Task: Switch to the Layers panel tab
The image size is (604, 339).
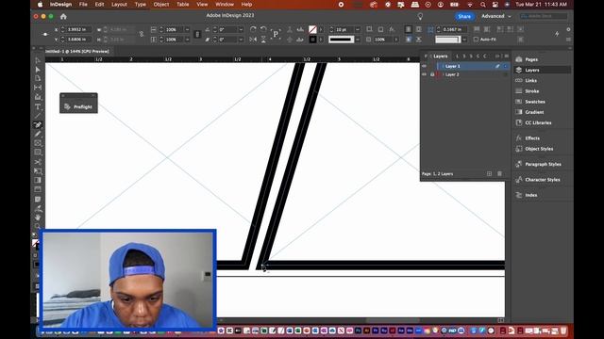Action: 441,56
